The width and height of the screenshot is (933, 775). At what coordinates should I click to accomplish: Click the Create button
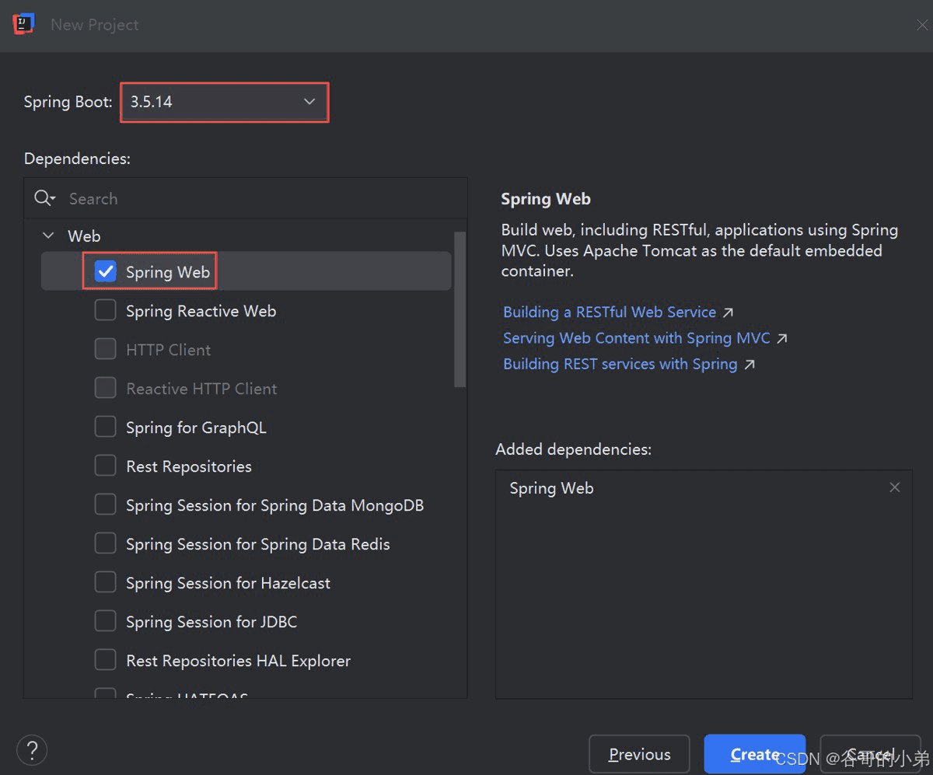pos(754,754)
